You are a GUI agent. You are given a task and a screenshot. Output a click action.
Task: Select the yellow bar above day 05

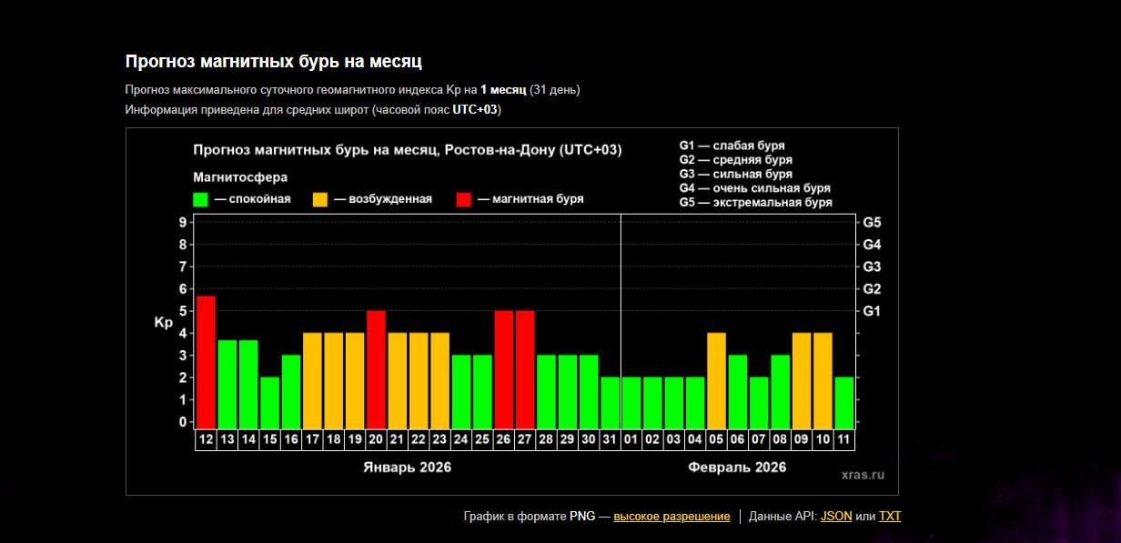(717, 380)
